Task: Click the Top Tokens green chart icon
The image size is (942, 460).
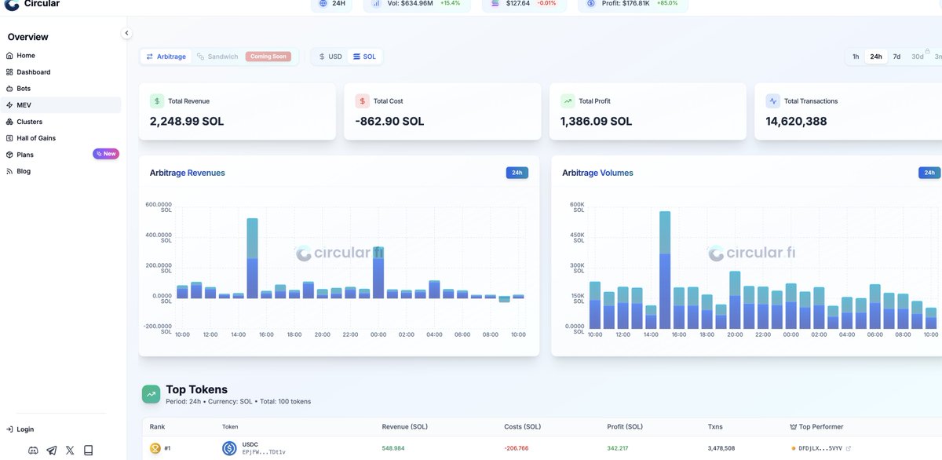Action: [151, 394]
